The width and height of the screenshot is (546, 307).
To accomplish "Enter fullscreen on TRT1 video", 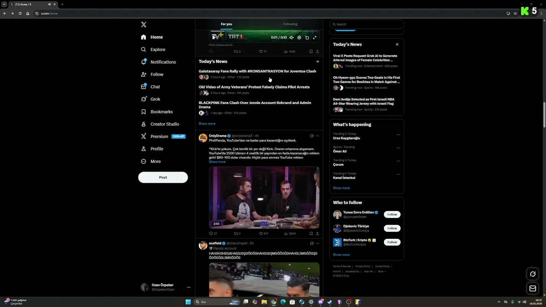I will pyautogui.click(x=315, y=38).
